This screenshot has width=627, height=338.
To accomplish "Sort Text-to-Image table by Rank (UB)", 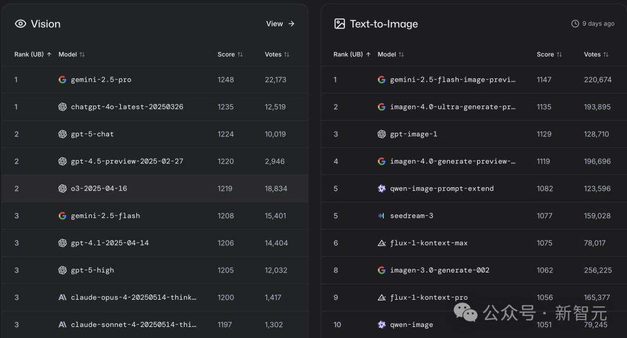I will (352, 54).
